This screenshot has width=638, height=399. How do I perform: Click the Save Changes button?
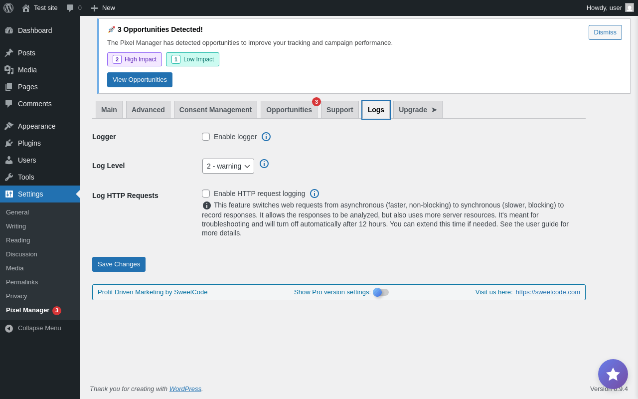(x=119, y=264)
